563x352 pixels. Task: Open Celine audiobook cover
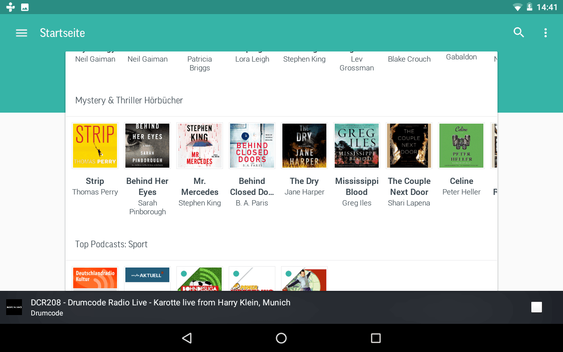pos(461,146)
